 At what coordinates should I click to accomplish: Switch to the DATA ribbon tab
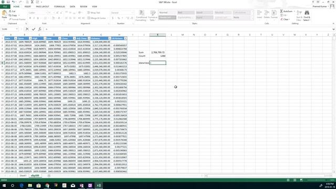click(x=72, y=7)
